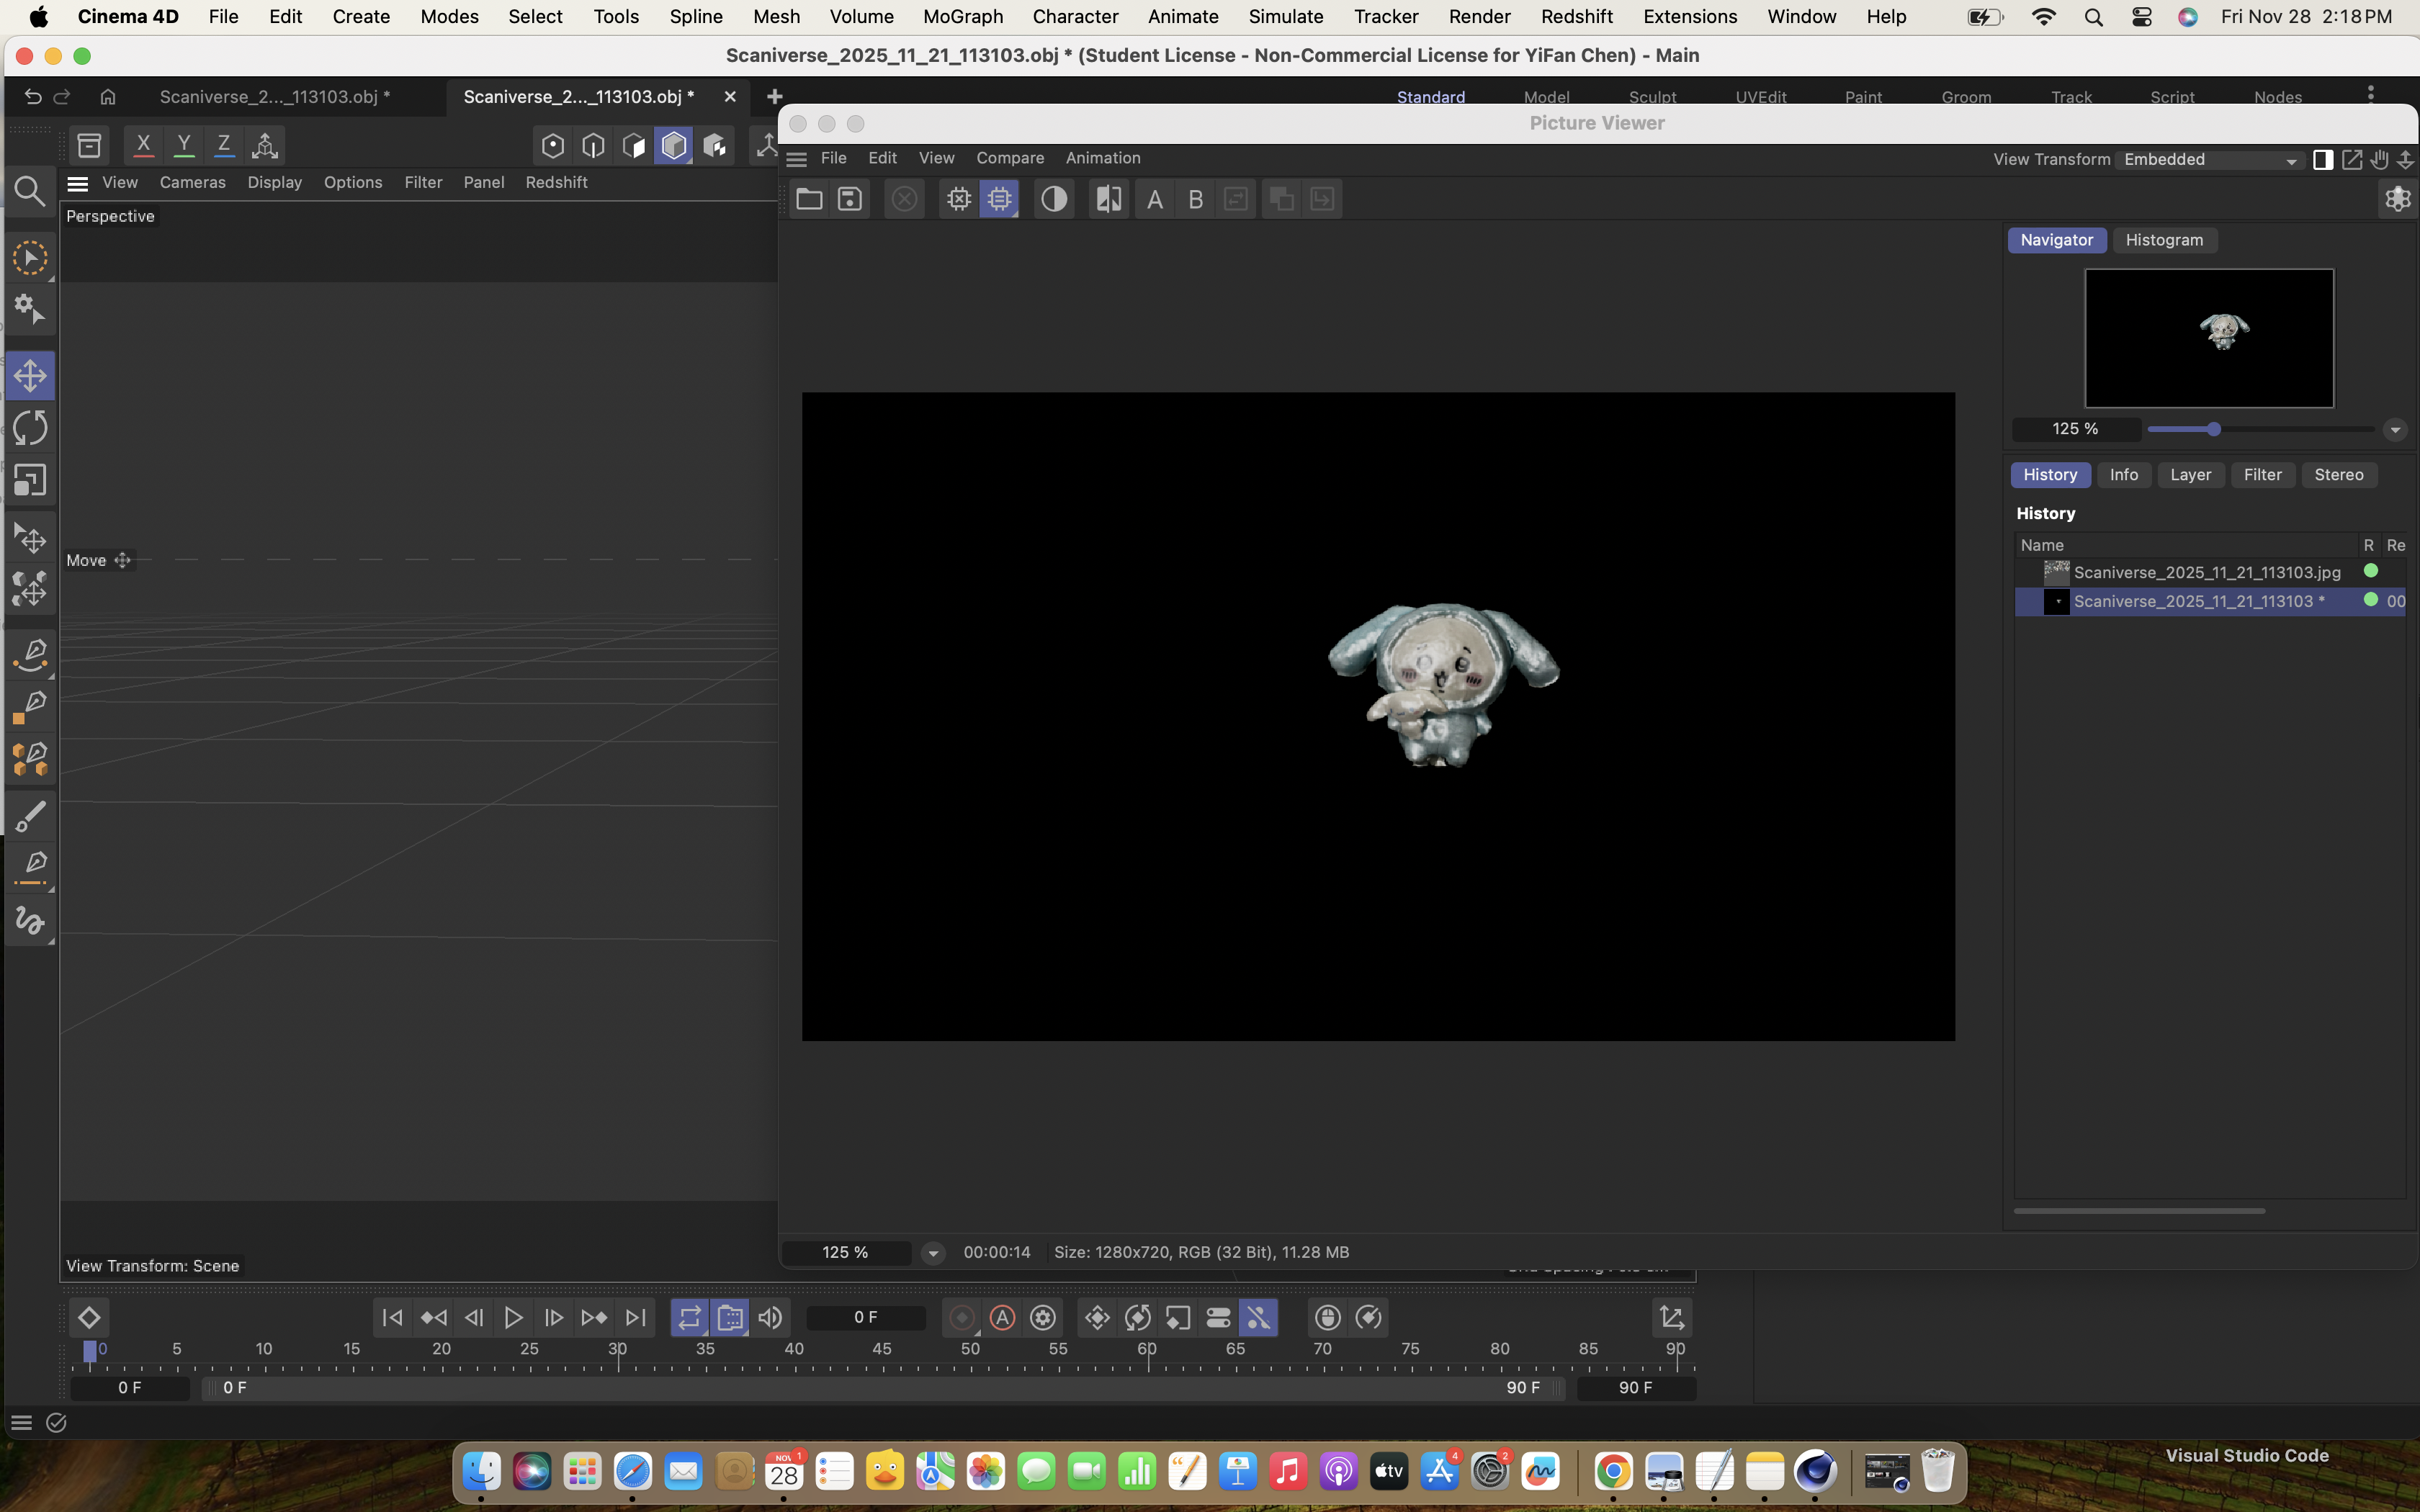The width and height of the screenshot is (2420, 1512).
Task: Switch to the Sculpt layout
Action: point(1652,97)
